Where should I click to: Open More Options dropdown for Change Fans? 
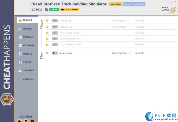121,27
